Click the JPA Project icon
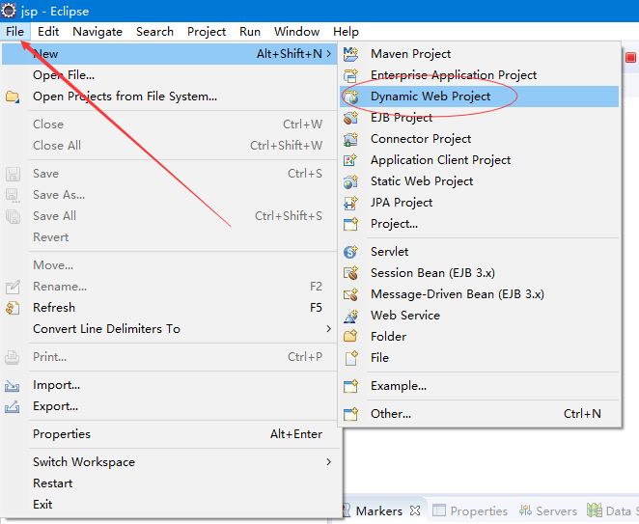This screenshot has width=639, height=524. coord(350,203)
